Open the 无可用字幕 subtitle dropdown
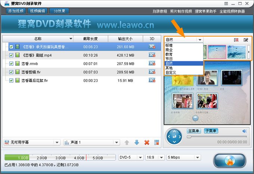 point(57,142)
